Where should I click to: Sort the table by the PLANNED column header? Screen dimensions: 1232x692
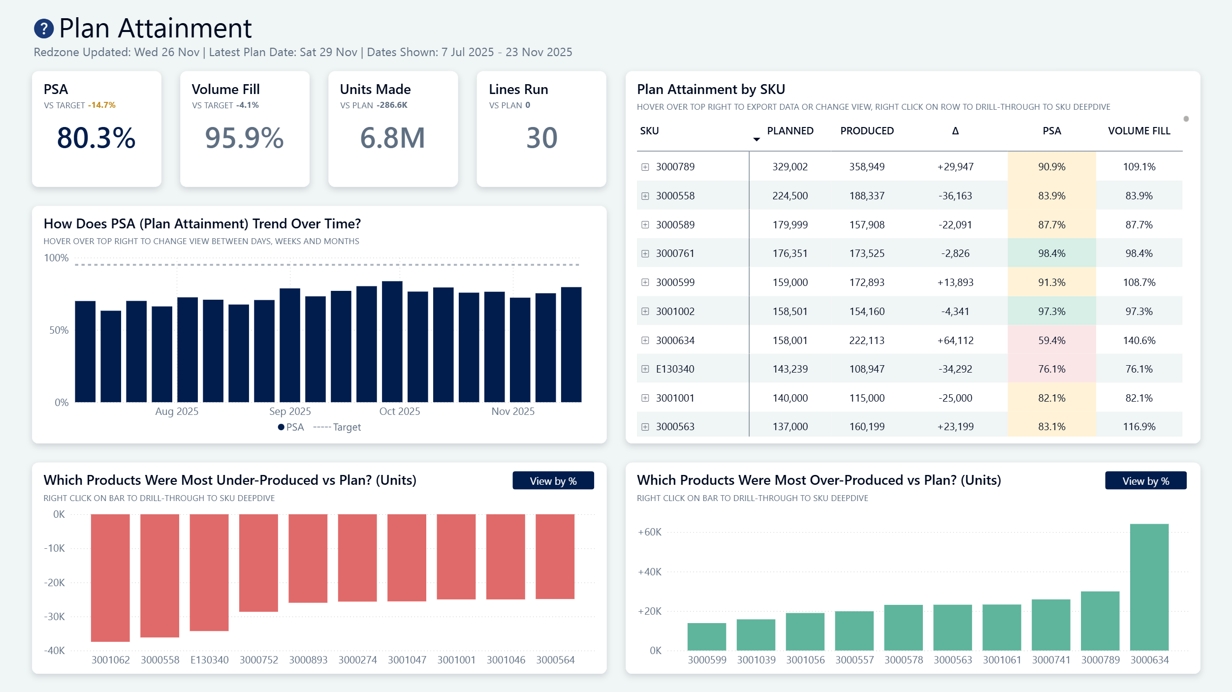pos(790,131)
